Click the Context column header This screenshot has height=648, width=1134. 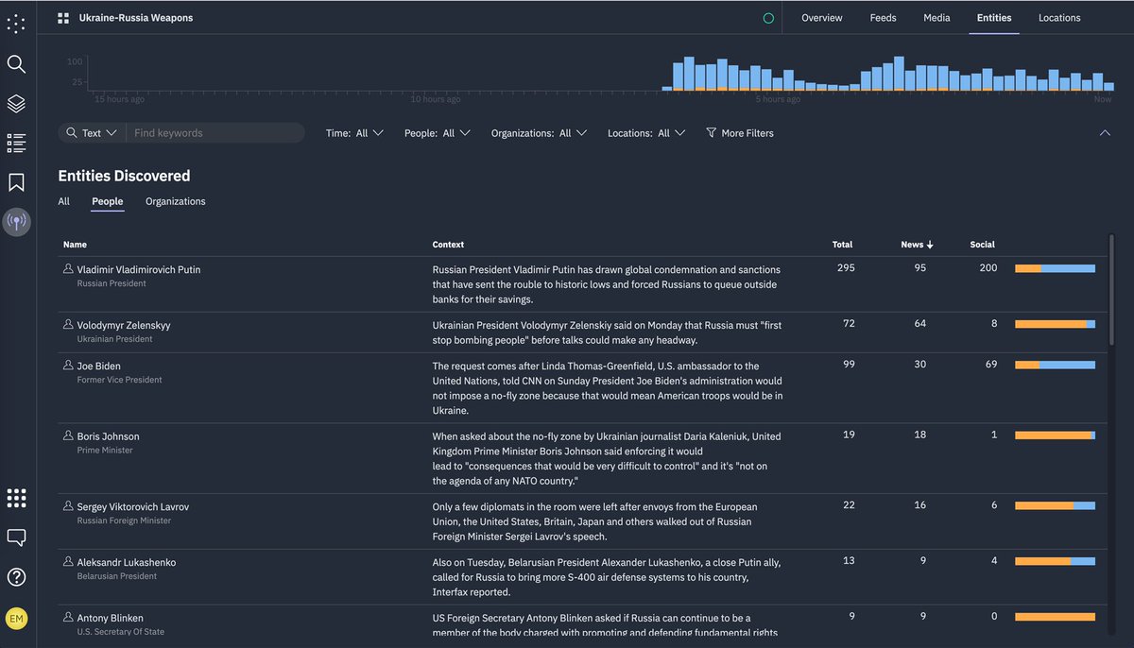tap(448, 245)
